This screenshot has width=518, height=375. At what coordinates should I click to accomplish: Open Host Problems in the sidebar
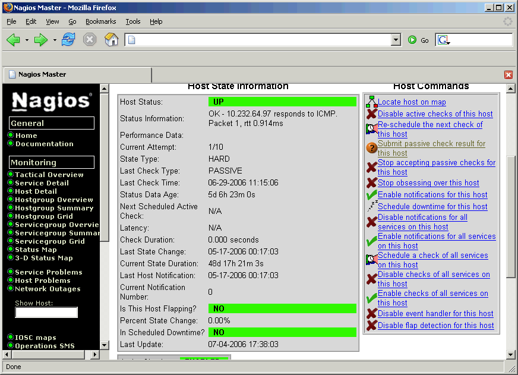tap(43, 281)
